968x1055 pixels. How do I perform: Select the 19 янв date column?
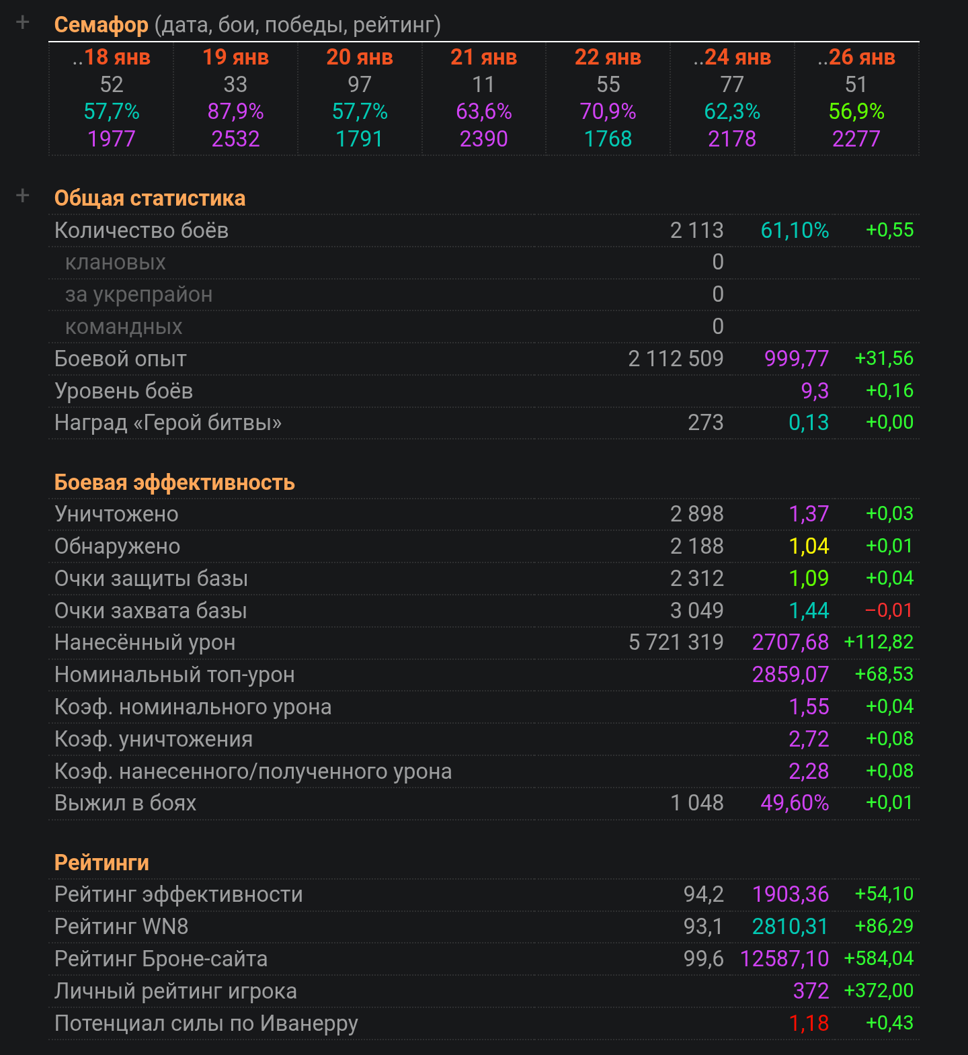click(x=235, y=57)
